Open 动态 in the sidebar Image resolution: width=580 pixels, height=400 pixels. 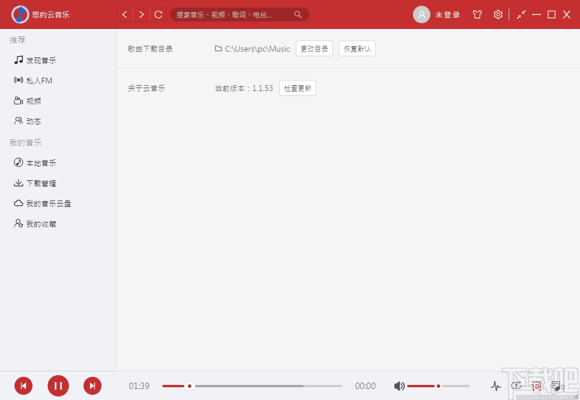32,121
